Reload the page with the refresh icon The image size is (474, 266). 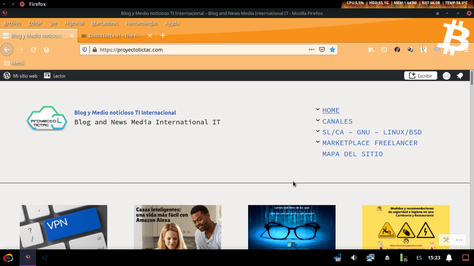pos(33,49)
